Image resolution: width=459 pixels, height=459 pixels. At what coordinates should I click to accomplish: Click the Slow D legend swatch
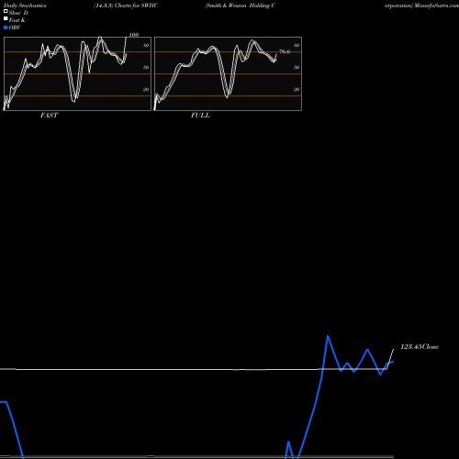[x=6, y=11]
